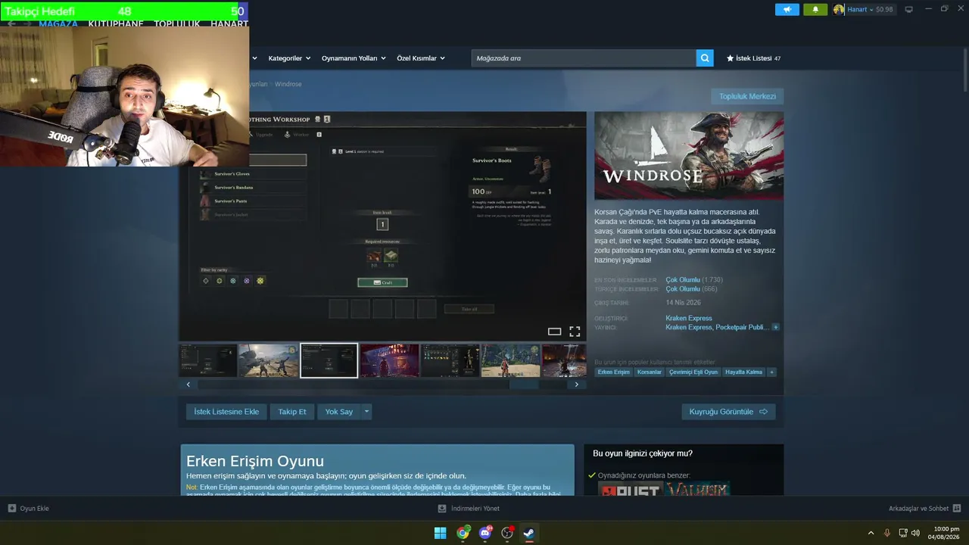Open Steam from the taskbar
The width and height of the screenshot is (969, 545).
click(x=530, y=533)
